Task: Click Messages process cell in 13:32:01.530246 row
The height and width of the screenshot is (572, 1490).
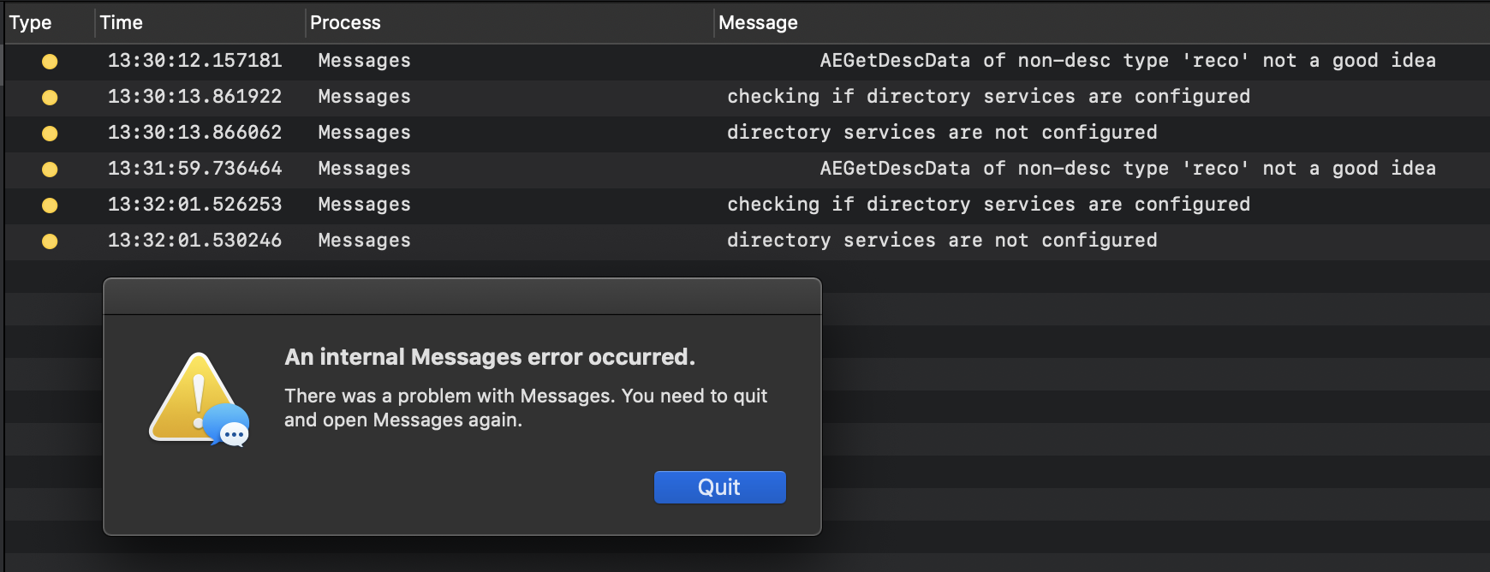Action: pyautogui.click(x=364, y=241)
